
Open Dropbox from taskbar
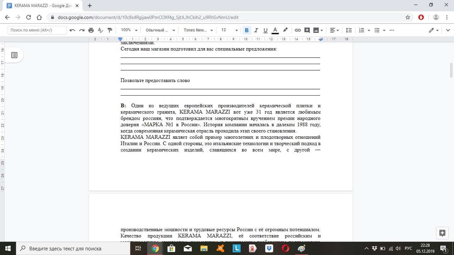(x=269, y=248)
